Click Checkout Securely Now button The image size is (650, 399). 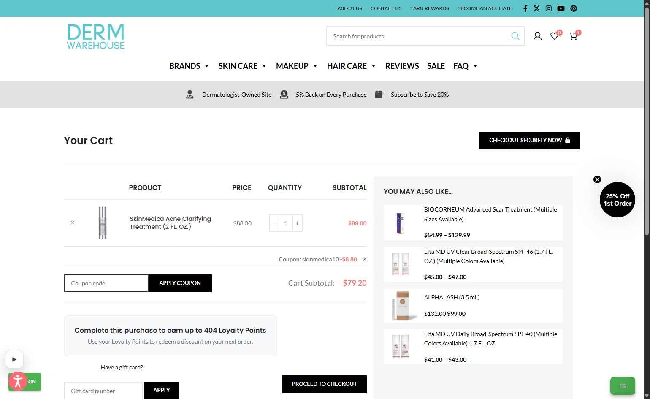(529, 140)
